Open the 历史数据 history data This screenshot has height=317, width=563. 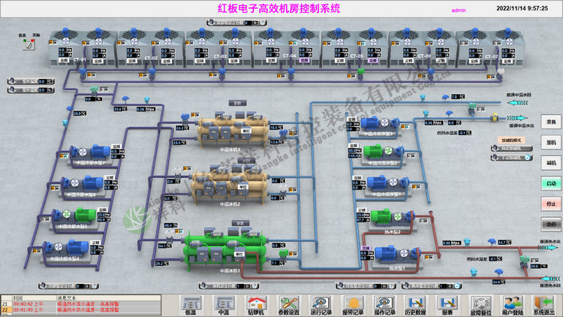pos(415,305)
